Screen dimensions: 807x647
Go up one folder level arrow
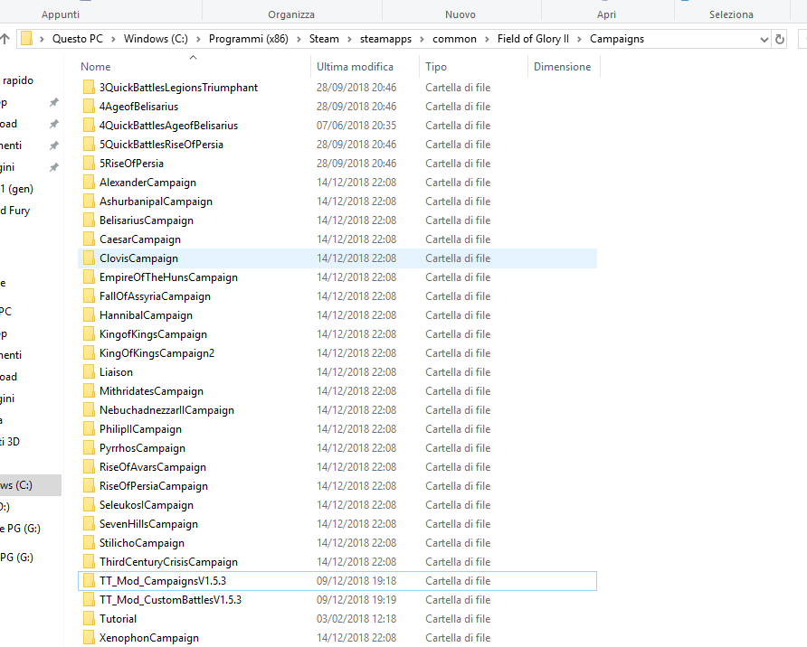point(5,39)
